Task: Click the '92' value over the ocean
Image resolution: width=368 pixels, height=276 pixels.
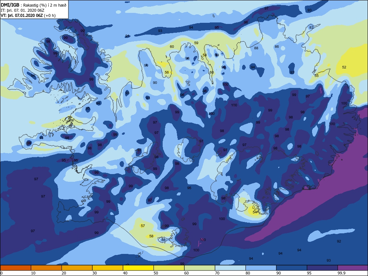Action: (x=339, y=241)
